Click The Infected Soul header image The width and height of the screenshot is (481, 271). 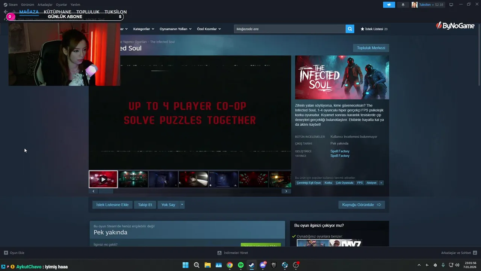(x=342, y=78)
